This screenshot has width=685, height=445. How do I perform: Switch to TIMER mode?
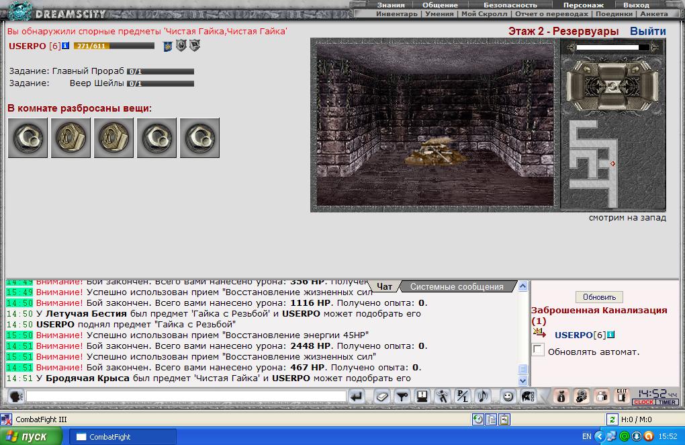(667, 402)
